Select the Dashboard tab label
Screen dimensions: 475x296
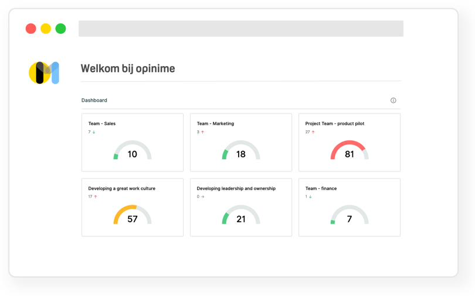pos(94,101)
